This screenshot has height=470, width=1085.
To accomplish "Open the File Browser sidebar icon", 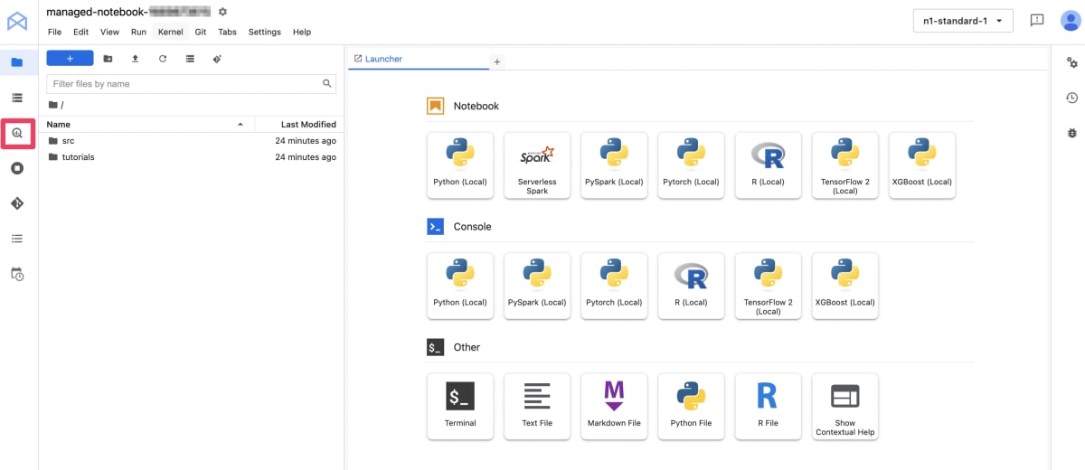I will 17,62.
